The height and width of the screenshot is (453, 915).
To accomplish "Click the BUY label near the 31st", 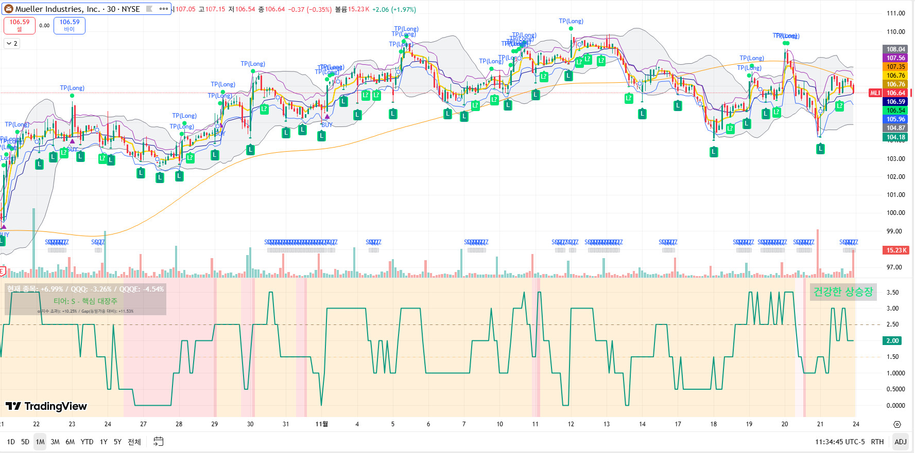I will tap(327, 125).
